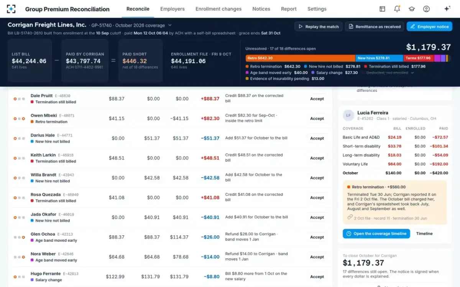Image resolution: width=460 pixels, height=287 pixels.
Task: Select the Darius Hale row name
Action: pos(43,135)
